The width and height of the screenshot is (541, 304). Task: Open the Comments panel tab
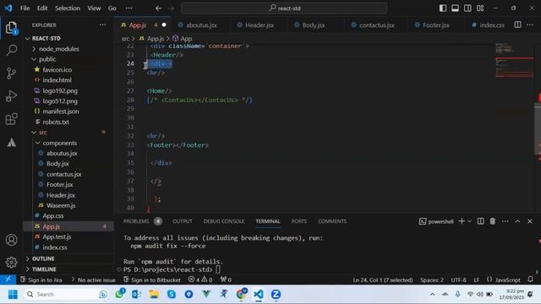coord(332,221)
